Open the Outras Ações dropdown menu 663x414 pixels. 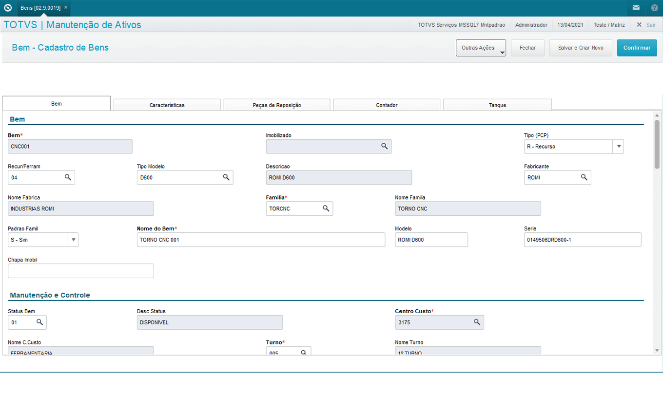[x=481, y=48]
